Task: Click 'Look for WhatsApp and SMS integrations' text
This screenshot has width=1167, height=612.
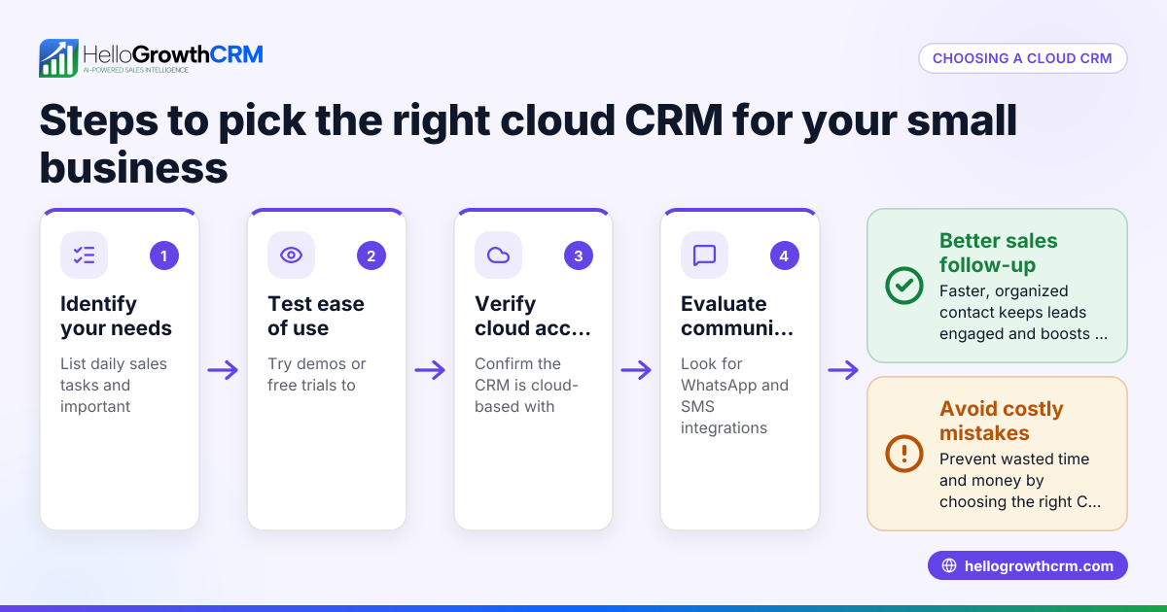Action: pyautogui.click(x=734, y=395)
